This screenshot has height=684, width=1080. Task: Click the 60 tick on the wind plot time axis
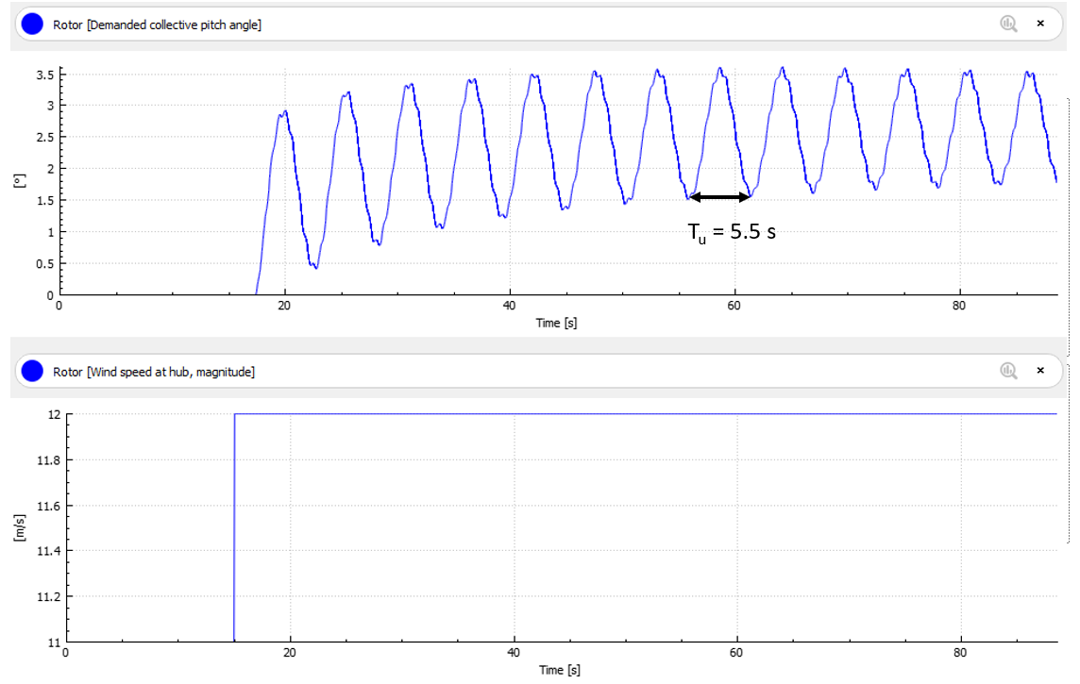(738, 653)
